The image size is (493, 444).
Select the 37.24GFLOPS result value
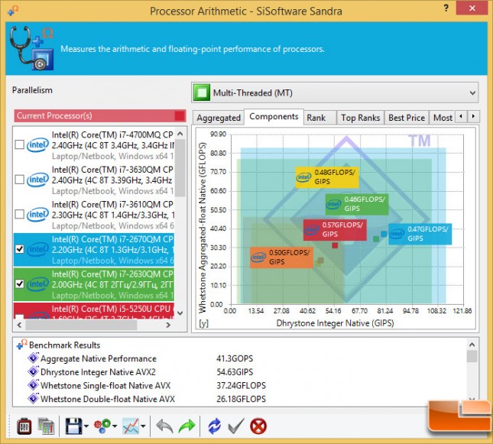pyautogui.click(x=241, y=385)
